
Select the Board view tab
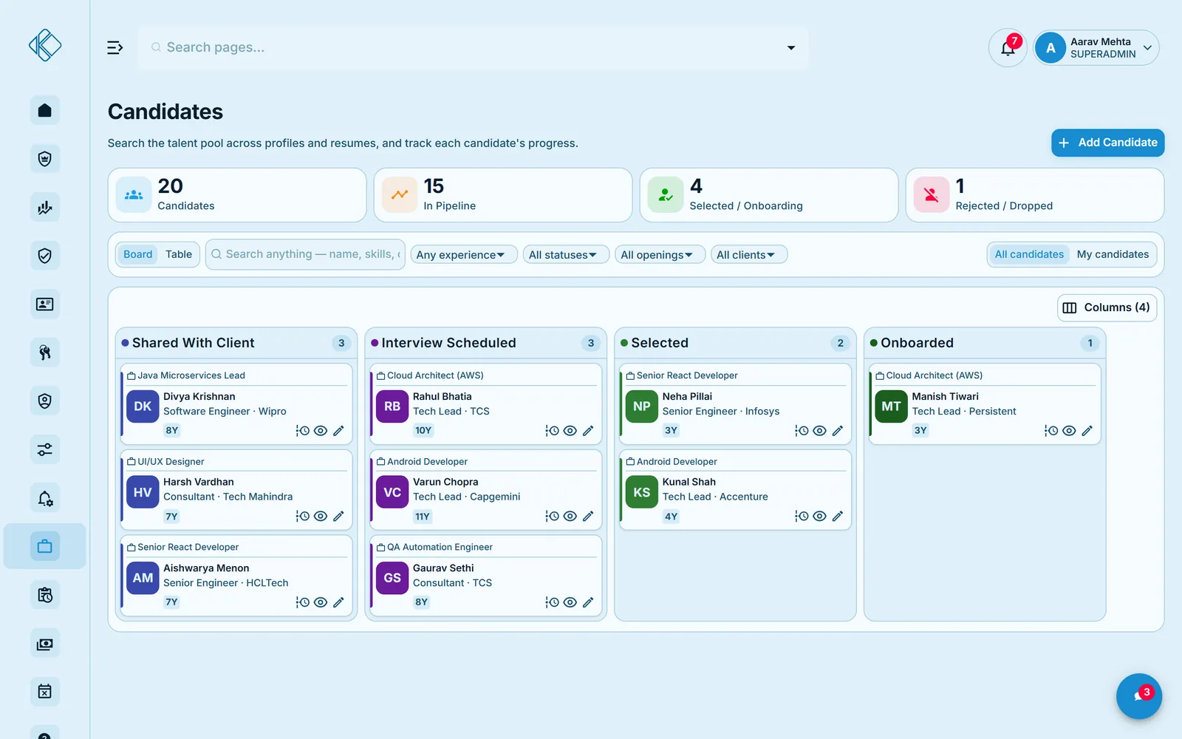(x=138, y=254)
